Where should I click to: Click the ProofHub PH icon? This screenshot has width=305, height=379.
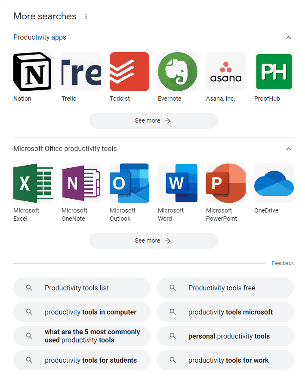[274, 71]
